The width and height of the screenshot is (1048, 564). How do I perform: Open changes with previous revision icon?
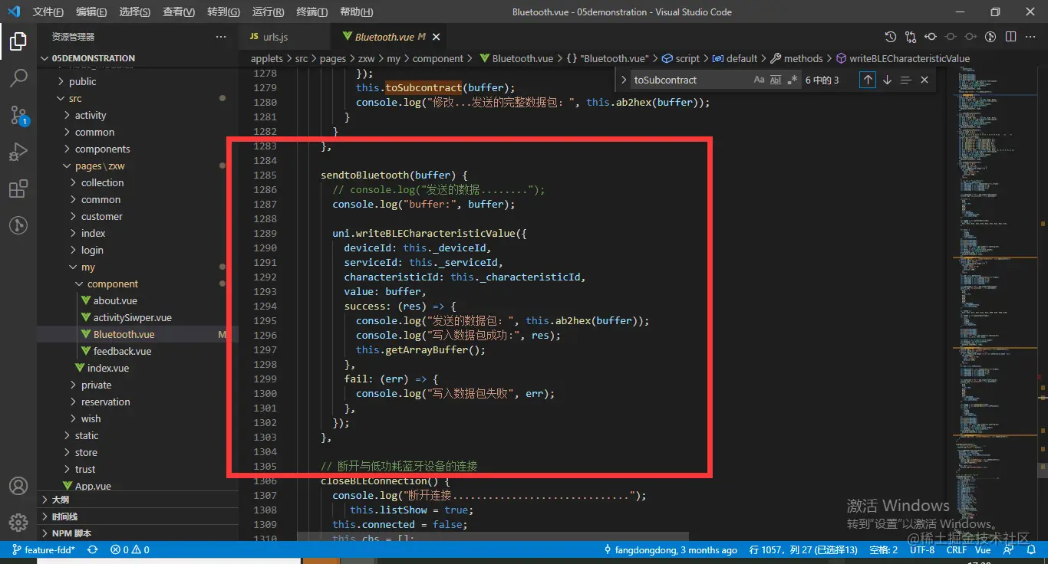931,36
